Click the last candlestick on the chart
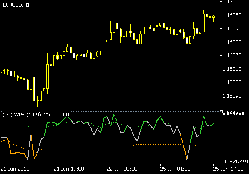 214,18
